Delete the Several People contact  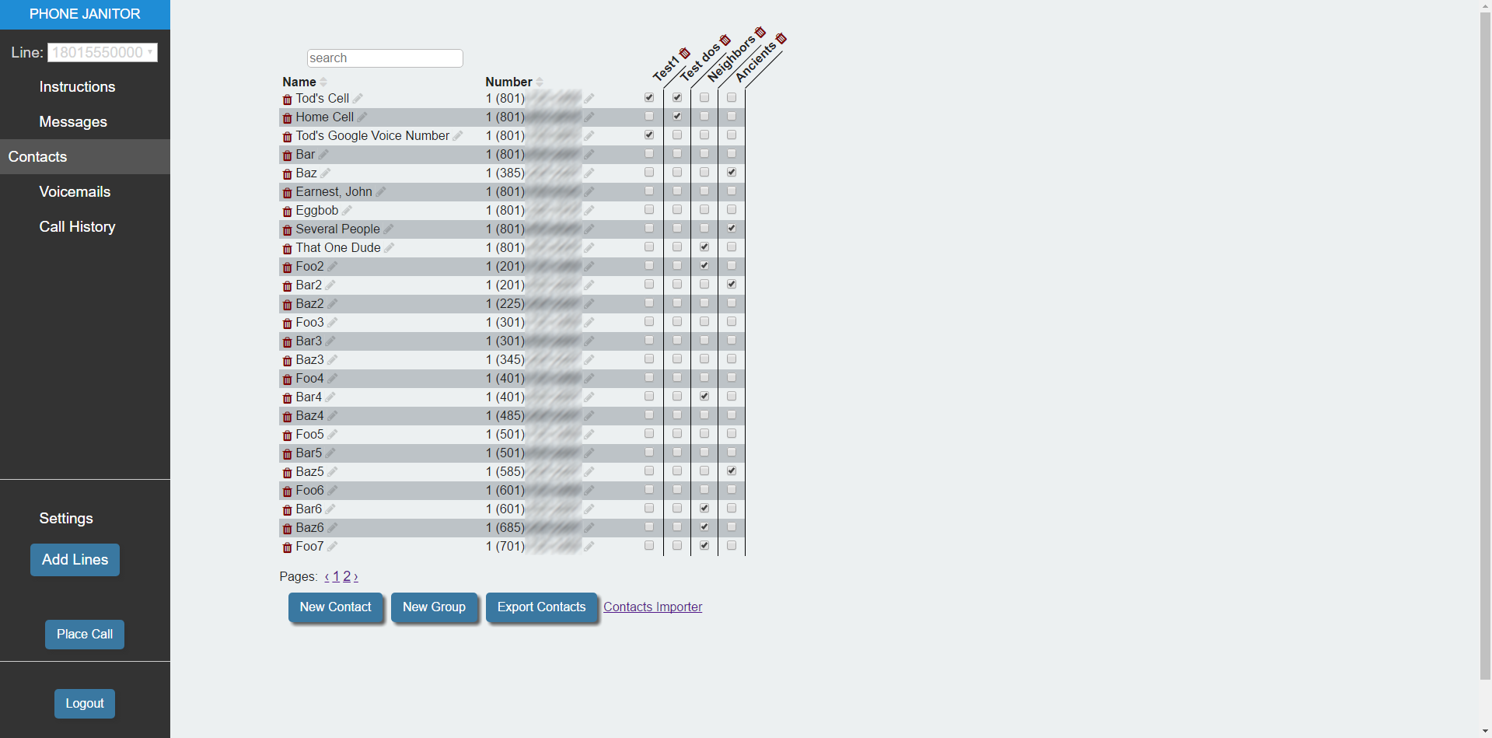[x=287, y=230]
